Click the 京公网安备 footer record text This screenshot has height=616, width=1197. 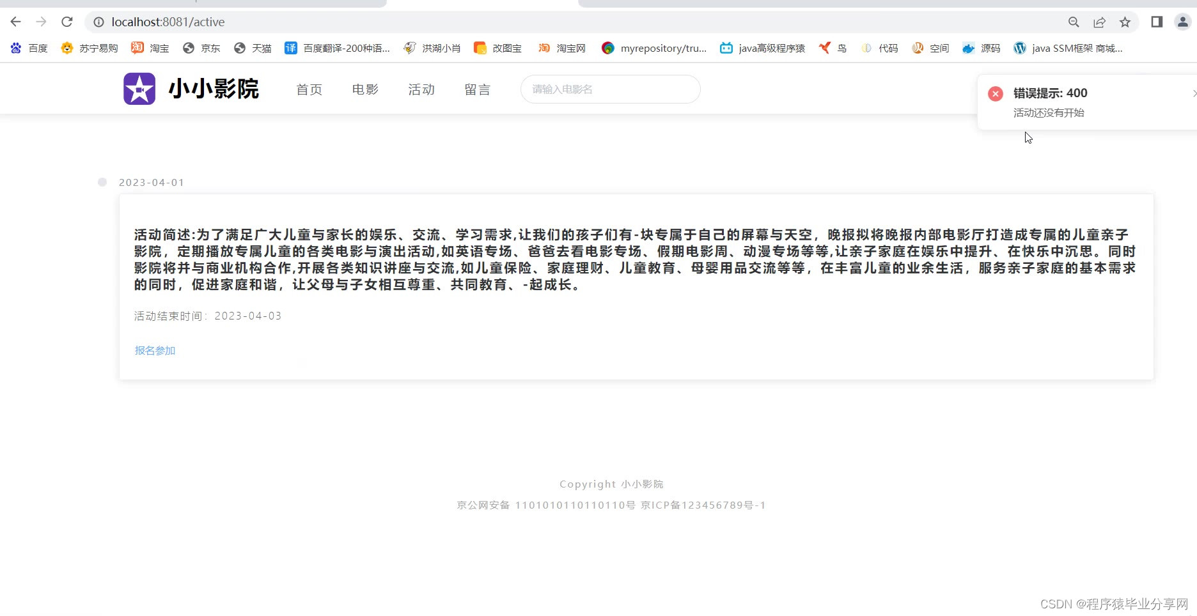pos(611,505)
